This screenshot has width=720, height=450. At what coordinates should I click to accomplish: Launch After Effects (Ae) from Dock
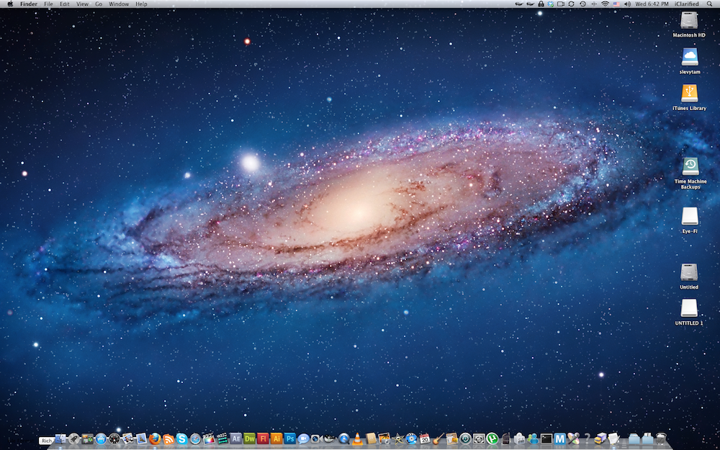[235, 438]
